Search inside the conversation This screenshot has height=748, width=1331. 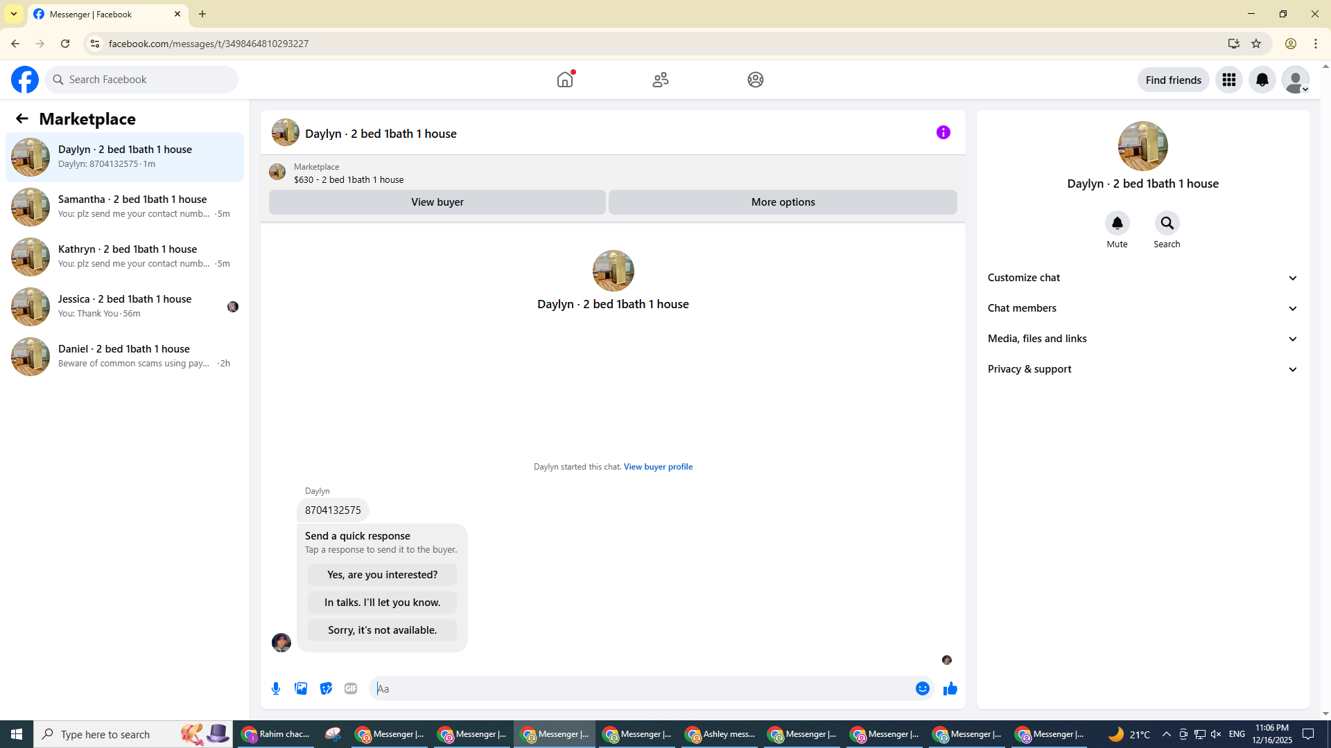point(1167,223)
